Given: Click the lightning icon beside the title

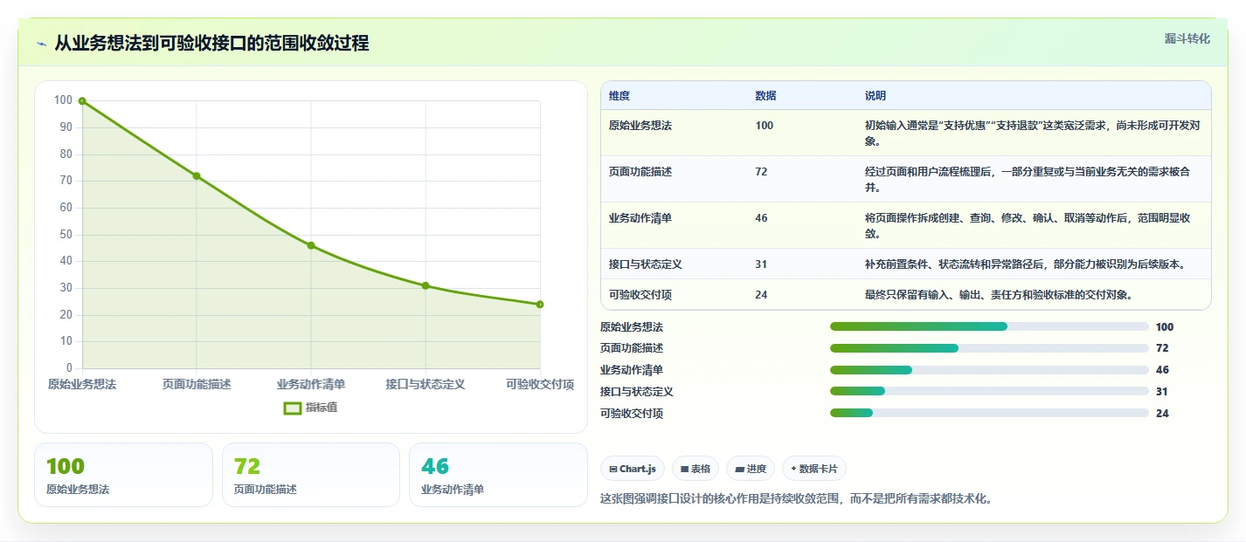Looking at the screenshot, I should 41,44.
